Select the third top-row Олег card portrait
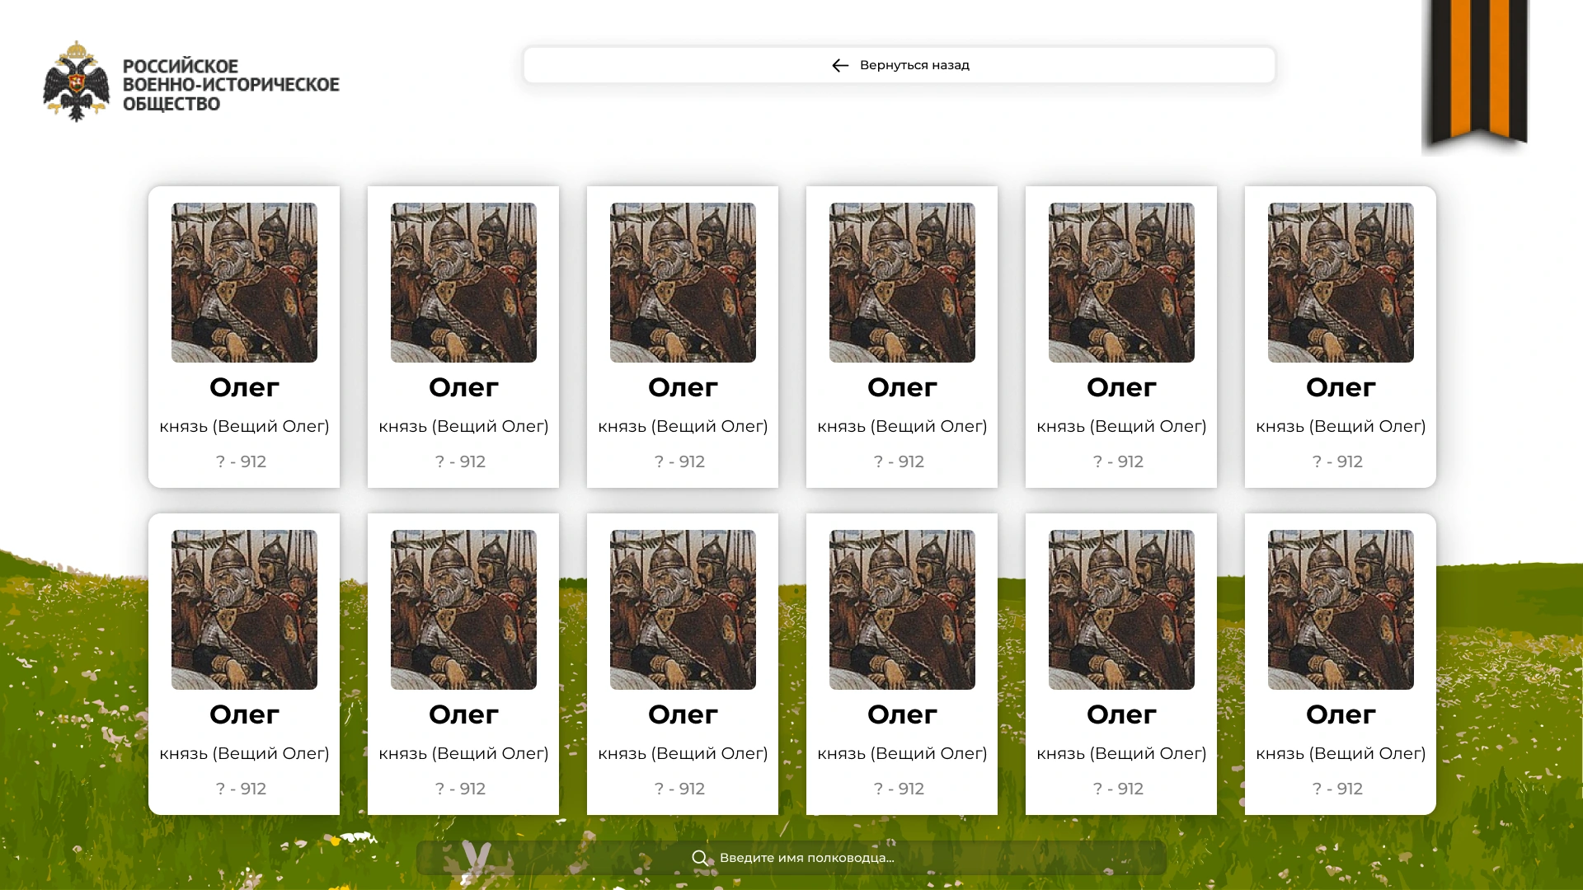This screenshot has width=1583, height=890. [683, 283]
